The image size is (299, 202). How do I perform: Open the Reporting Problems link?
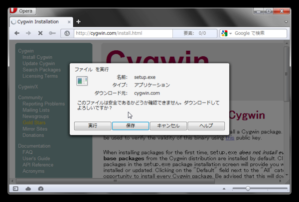(x=44, y=104)
